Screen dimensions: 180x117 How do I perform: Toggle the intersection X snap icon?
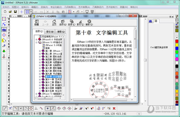pos(21,108)
